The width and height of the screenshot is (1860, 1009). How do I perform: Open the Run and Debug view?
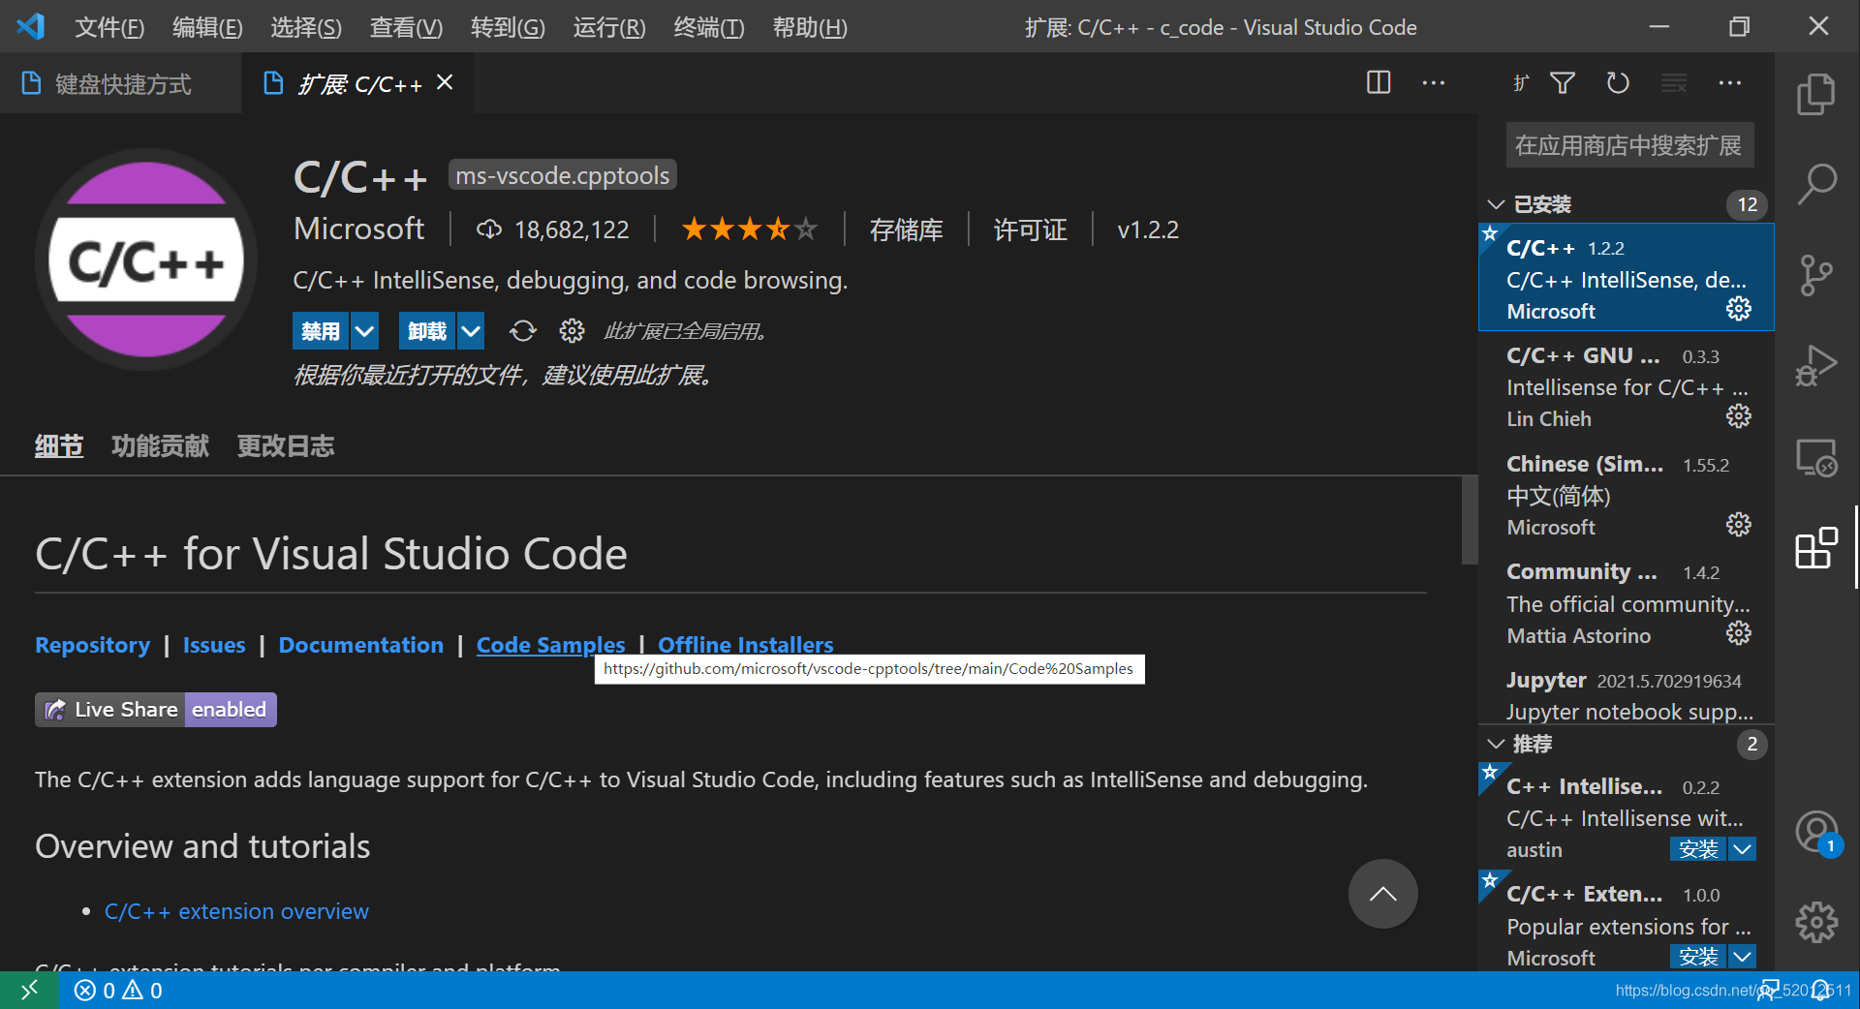(1816, 366)
